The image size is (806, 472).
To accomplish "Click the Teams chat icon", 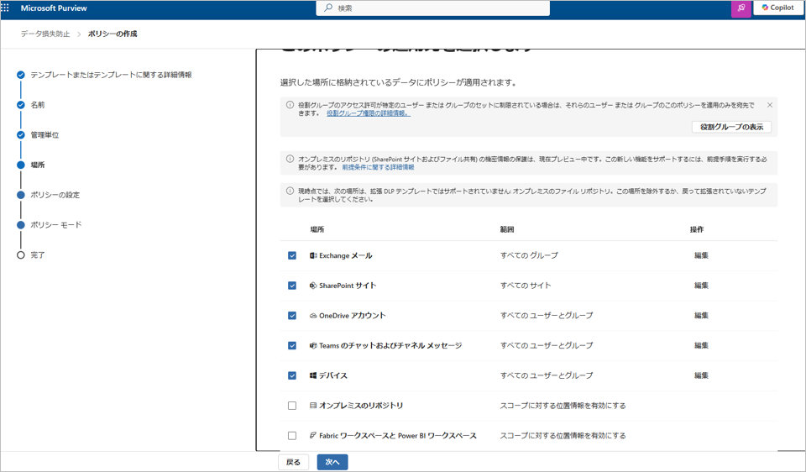I will 313,345.
